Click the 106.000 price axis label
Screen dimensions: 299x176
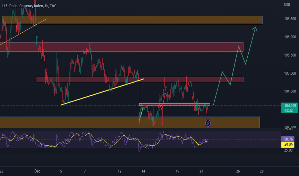pos(290,37)
